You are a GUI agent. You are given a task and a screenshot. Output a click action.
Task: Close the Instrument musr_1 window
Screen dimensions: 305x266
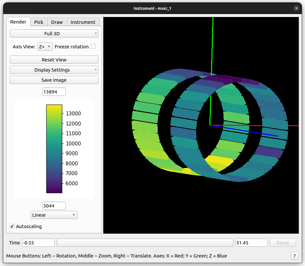296,8
